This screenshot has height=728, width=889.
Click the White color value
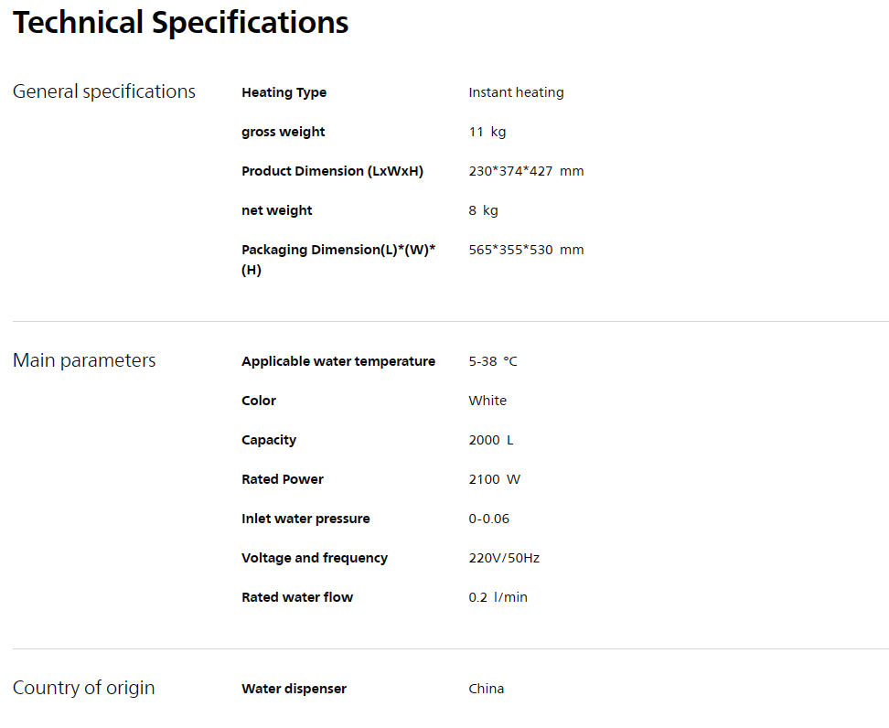(487, 401)
